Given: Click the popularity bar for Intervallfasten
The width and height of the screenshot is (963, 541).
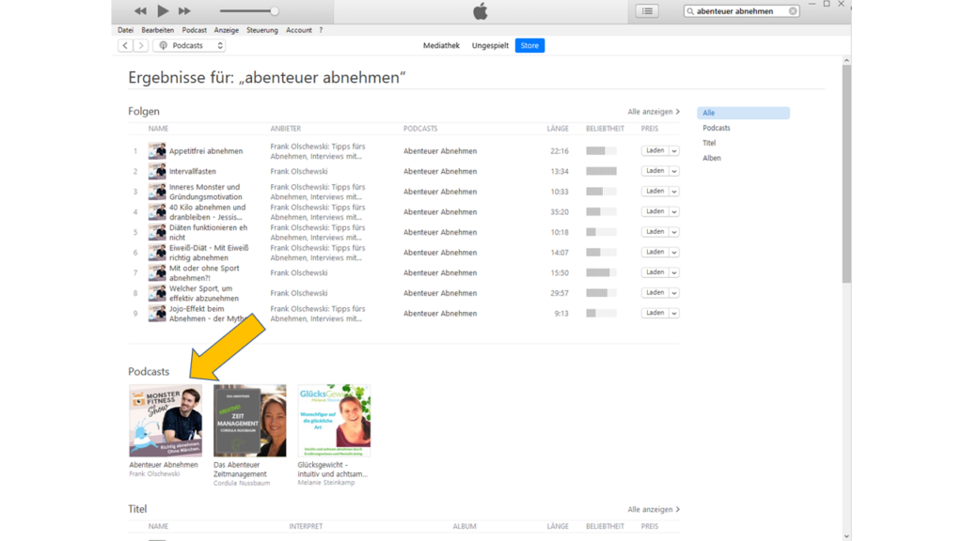Looking at the screenshot, I should (601, 171).
